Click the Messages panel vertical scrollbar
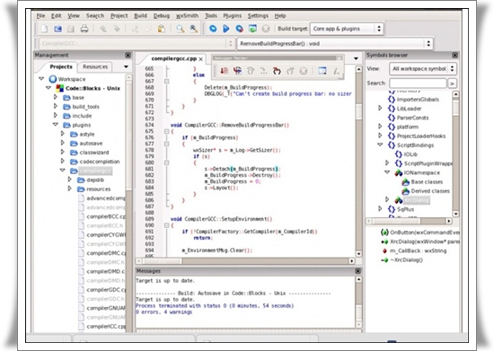 [359, 302]
